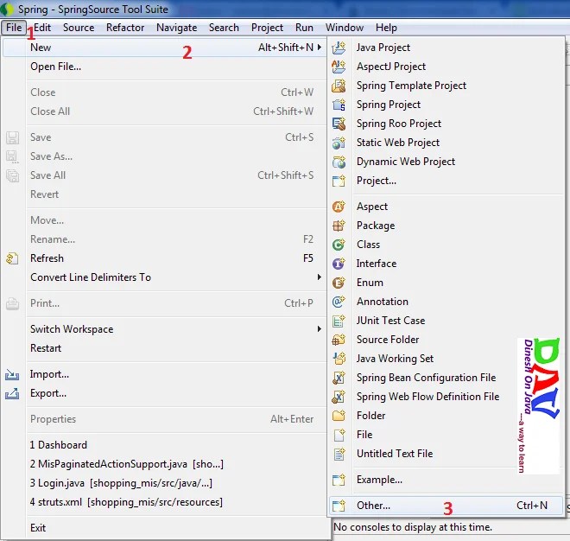Click the Spring Bean Configuration File icon
The image size is (570, 541).
pyautogui.click(x=339, y=378)
